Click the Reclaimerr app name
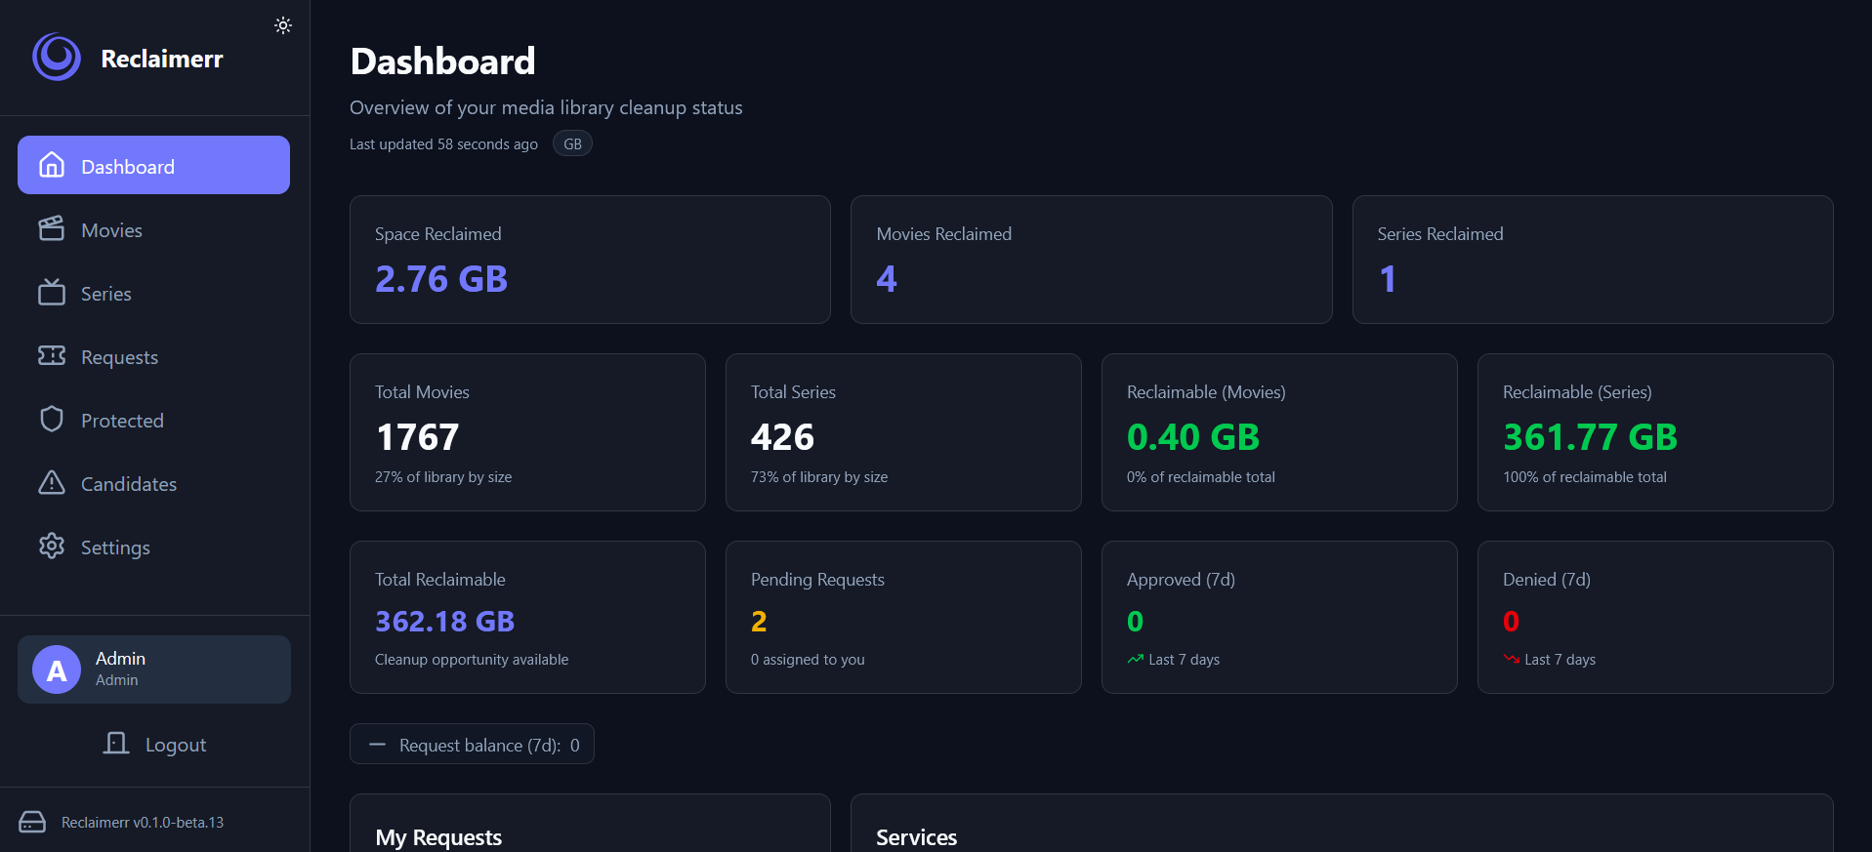The height and width of the screenshot is (852, 1872). [x=162, y=59]
